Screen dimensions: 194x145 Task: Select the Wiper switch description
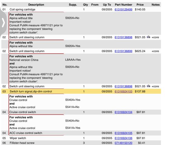coord(18,138)
